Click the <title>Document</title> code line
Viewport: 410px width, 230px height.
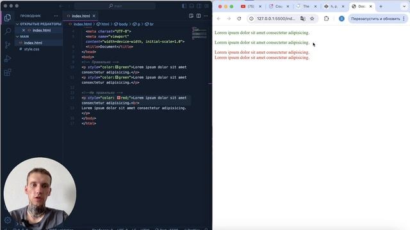pyautogui.click(x=110, y=47)
